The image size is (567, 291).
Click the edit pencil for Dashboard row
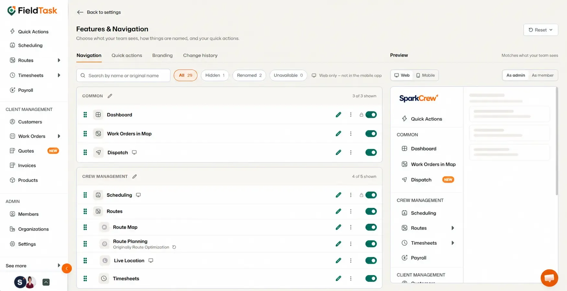pyautogui.click(x=338, y=115)
